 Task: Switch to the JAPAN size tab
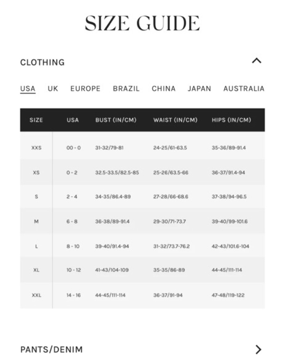pyautogui.click(x=199, y=89)
